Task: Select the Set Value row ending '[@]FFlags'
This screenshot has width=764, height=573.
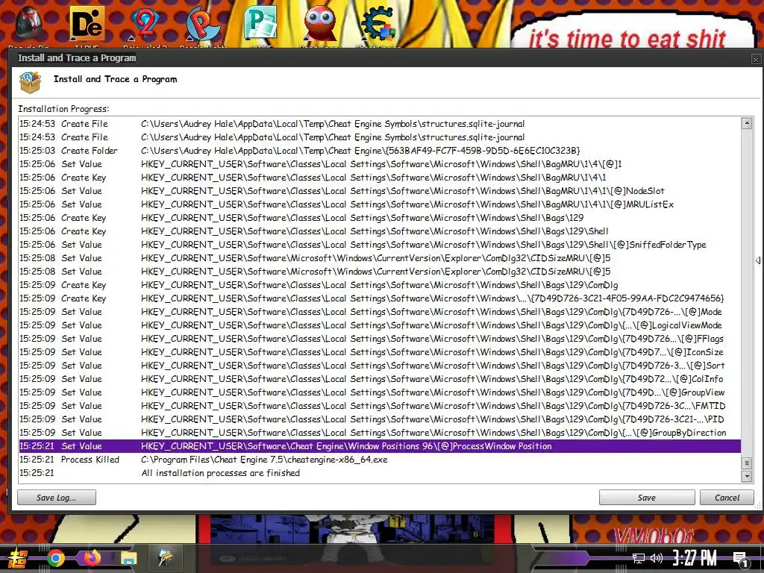Action: [x=380, y=338]
